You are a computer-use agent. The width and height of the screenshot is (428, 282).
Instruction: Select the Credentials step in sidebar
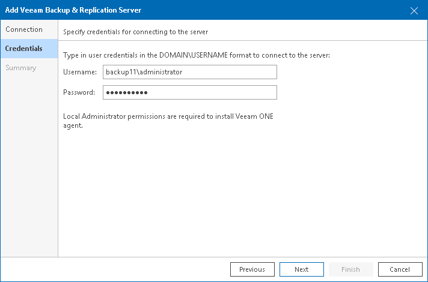pos(24,49)
